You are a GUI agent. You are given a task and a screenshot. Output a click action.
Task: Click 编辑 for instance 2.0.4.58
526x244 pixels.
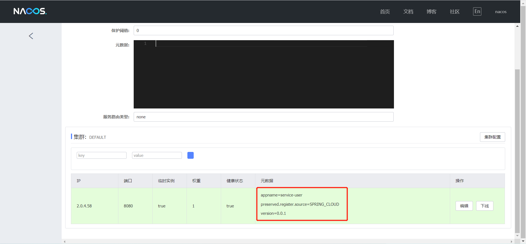464,206
